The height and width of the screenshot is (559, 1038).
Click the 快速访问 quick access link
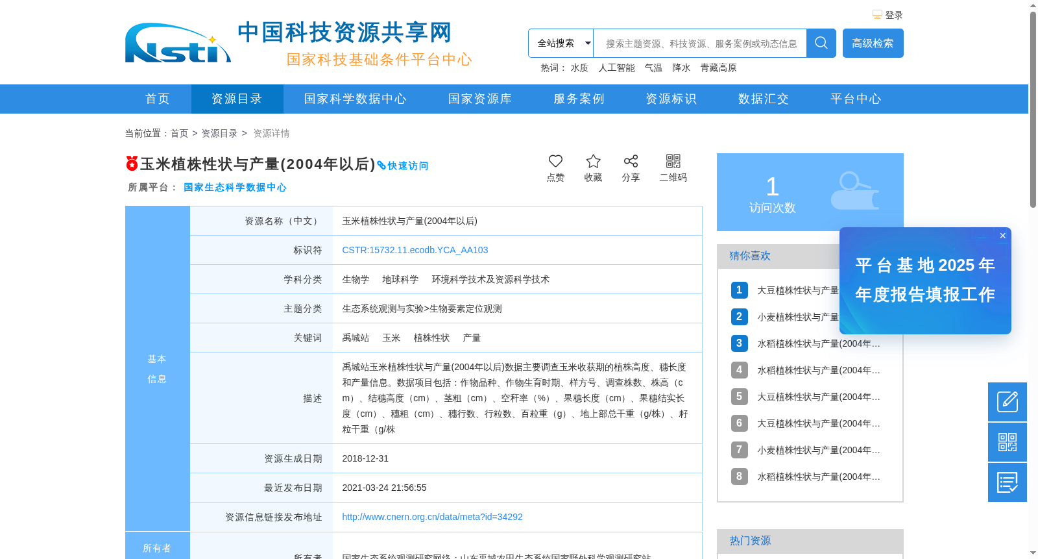(403, 166)
